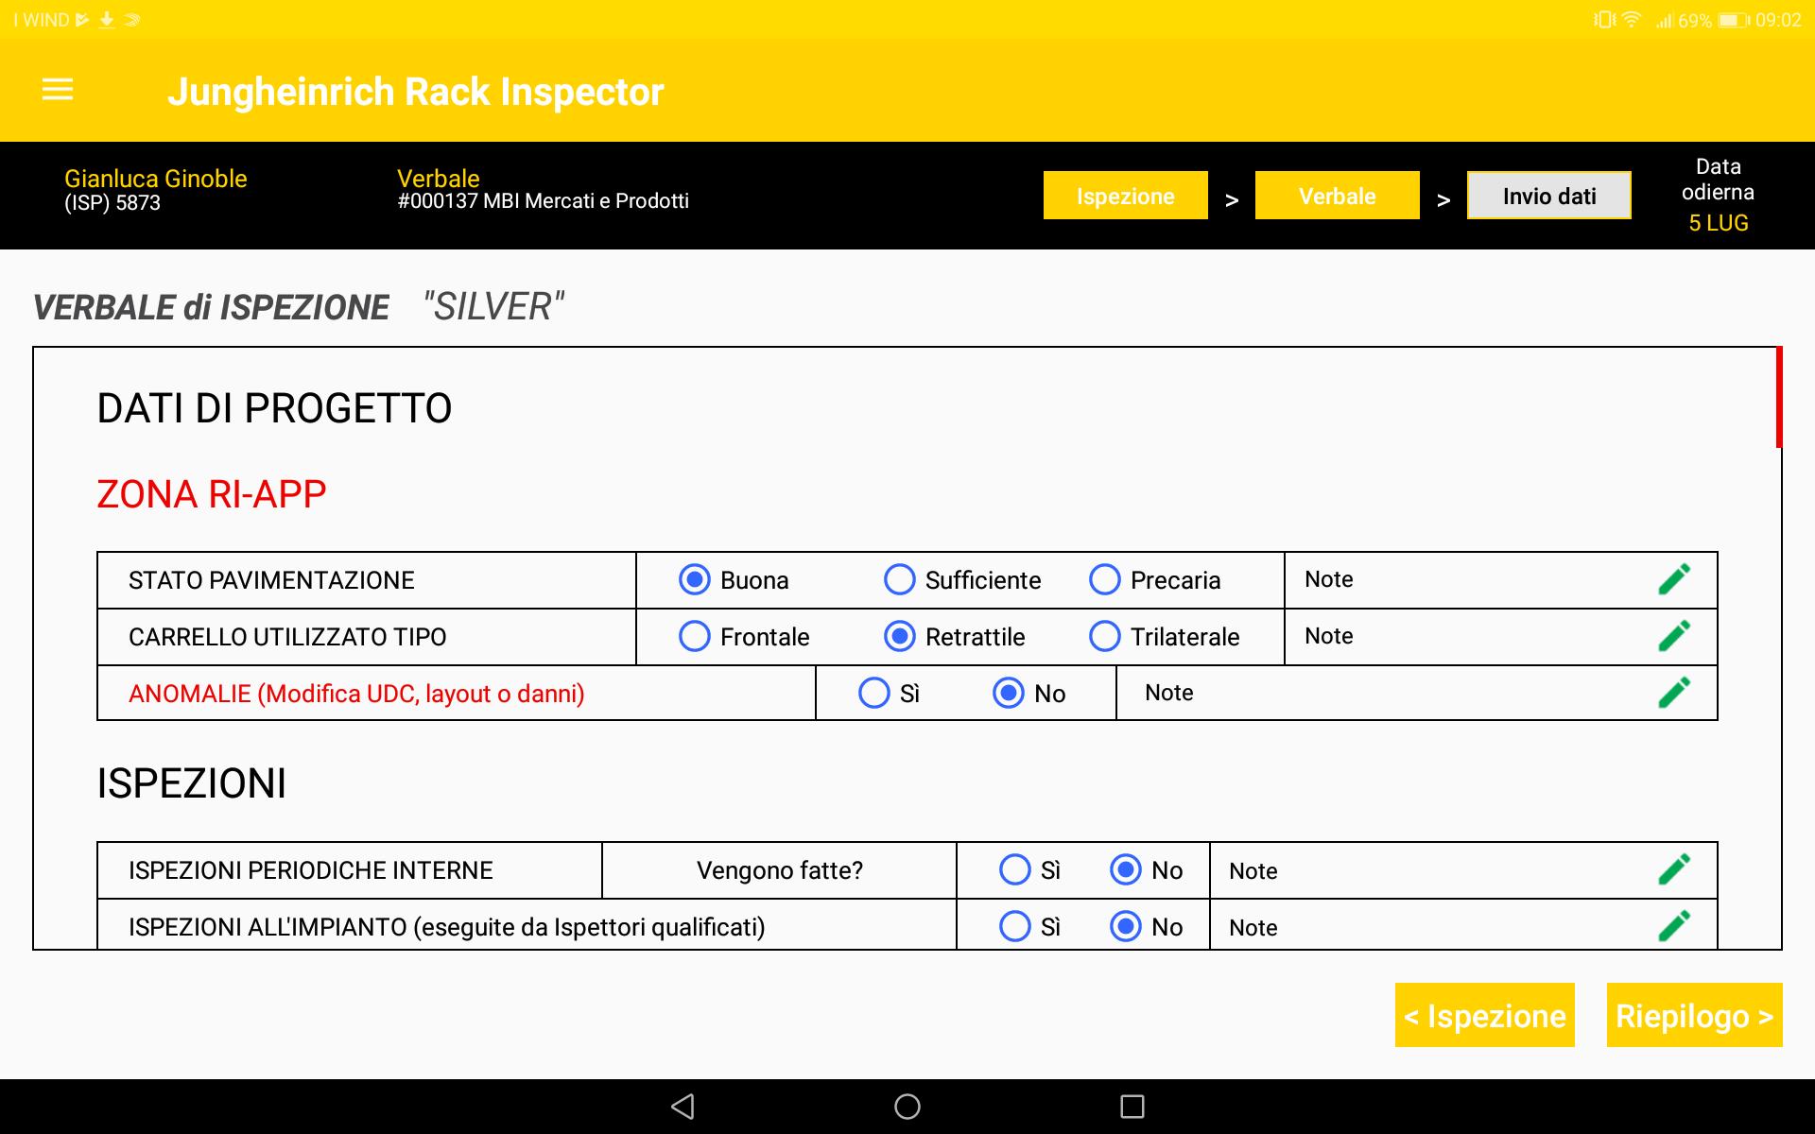Tap the Android home circle icon

(907, 1107)
